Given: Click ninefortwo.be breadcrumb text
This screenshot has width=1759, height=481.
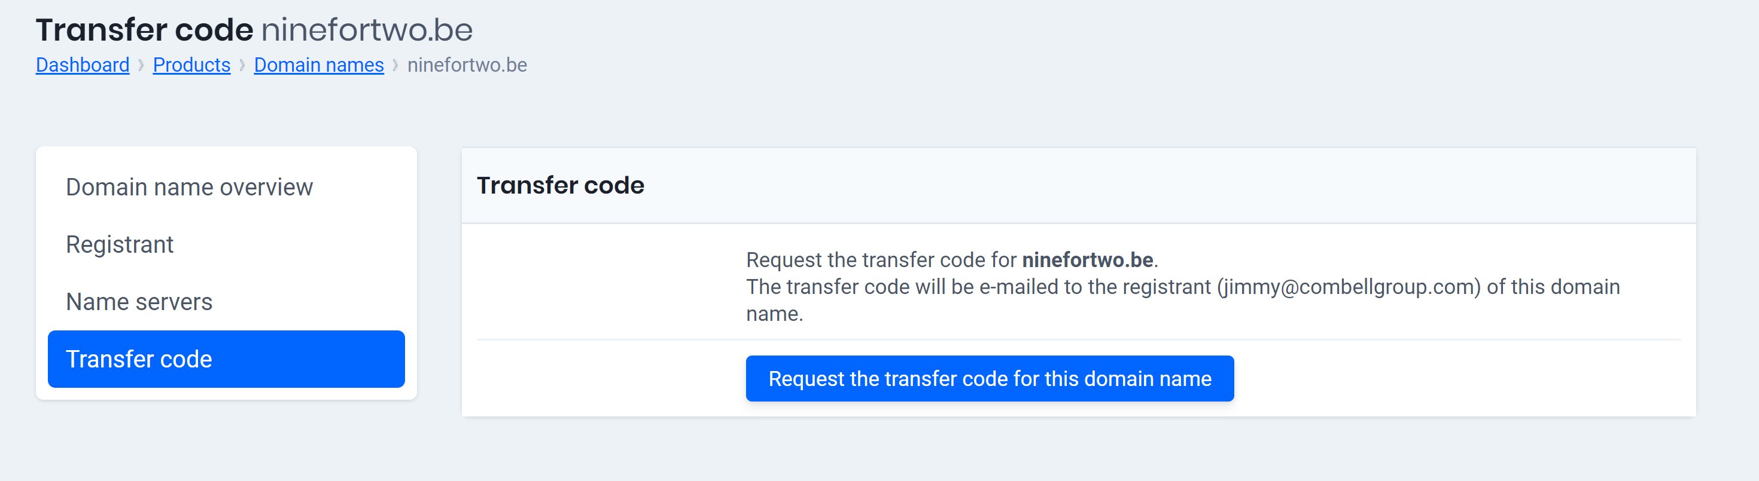Looking at the screenshot, I should 467,65.
